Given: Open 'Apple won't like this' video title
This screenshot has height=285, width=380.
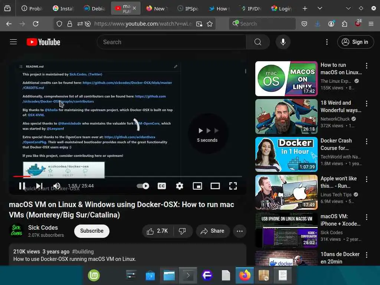Looking at the screenshot, I should (x=338, y=182).
